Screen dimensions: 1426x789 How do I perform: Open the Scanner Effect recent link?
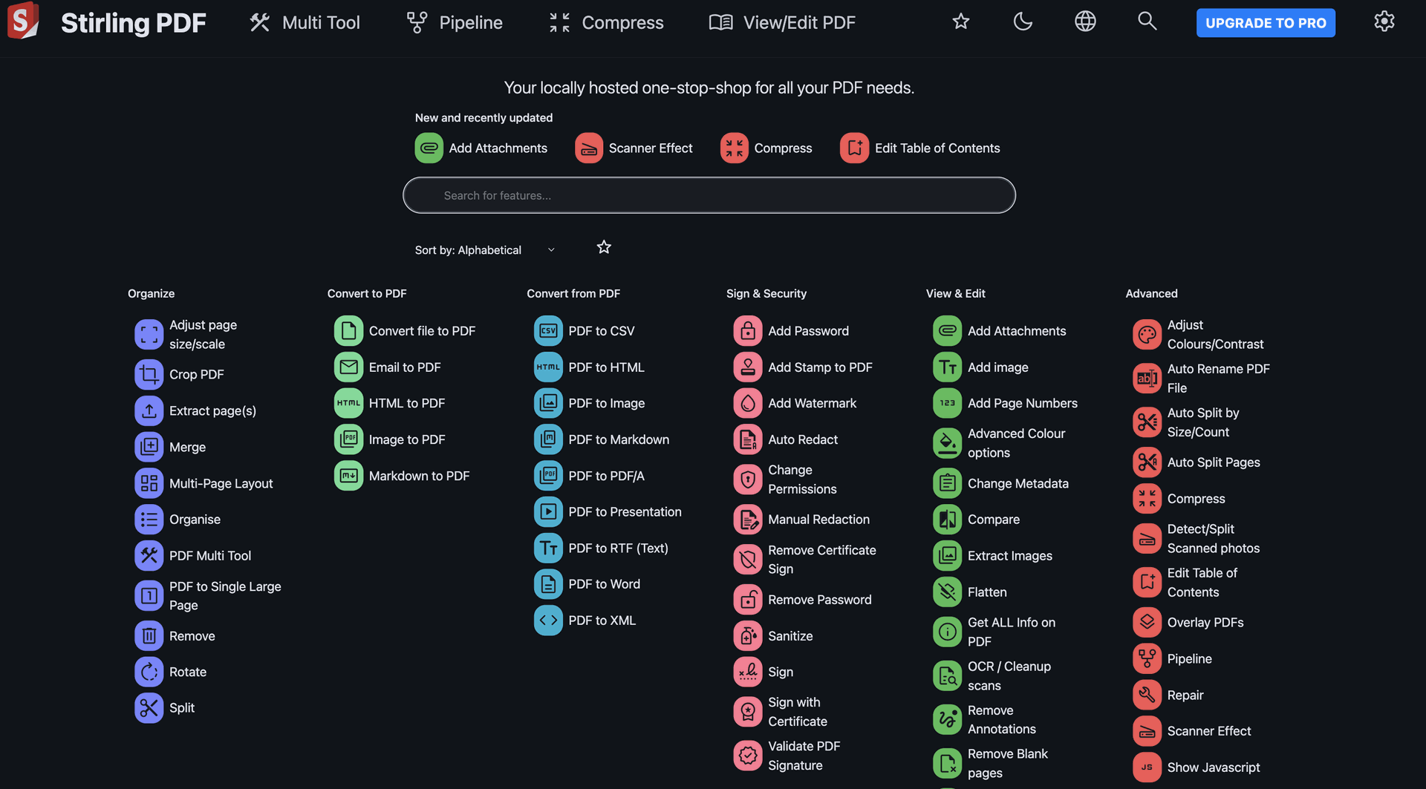(x=634, y=148)
